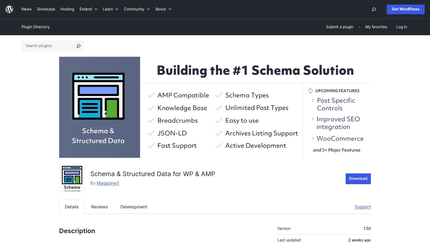Click the Hosting menu item

tap(67, 9)
